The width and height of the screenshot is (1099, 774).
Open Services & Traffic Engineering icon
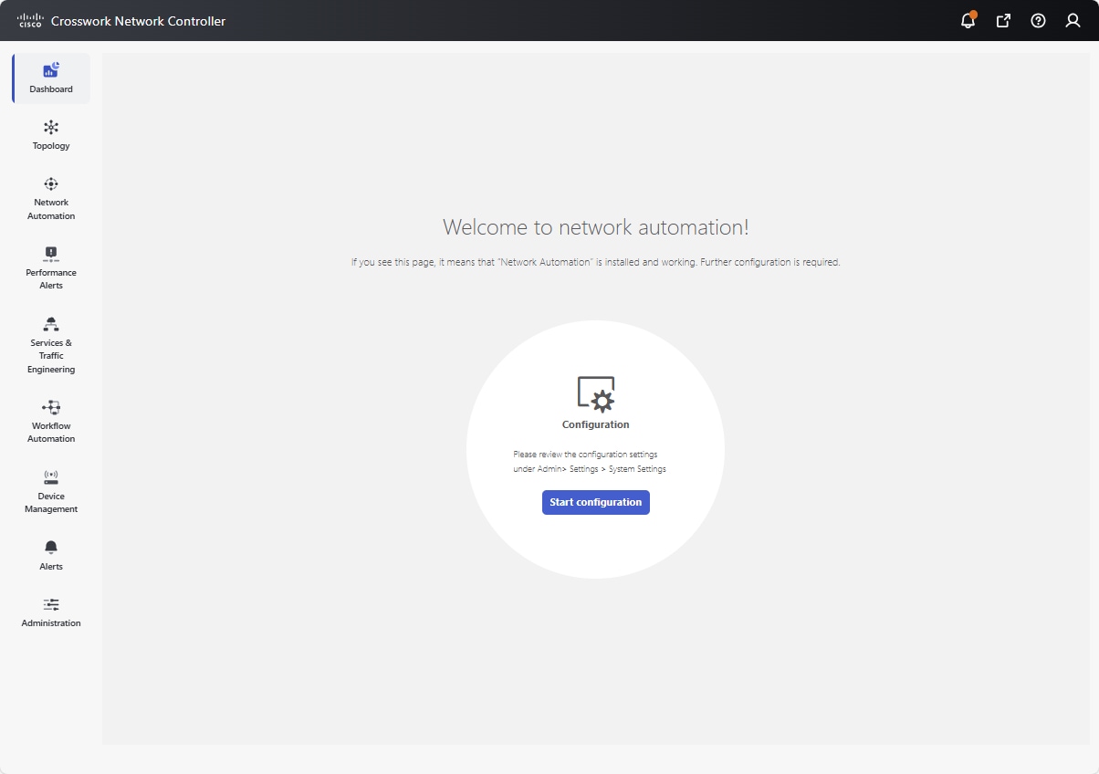tap(51, 324)
